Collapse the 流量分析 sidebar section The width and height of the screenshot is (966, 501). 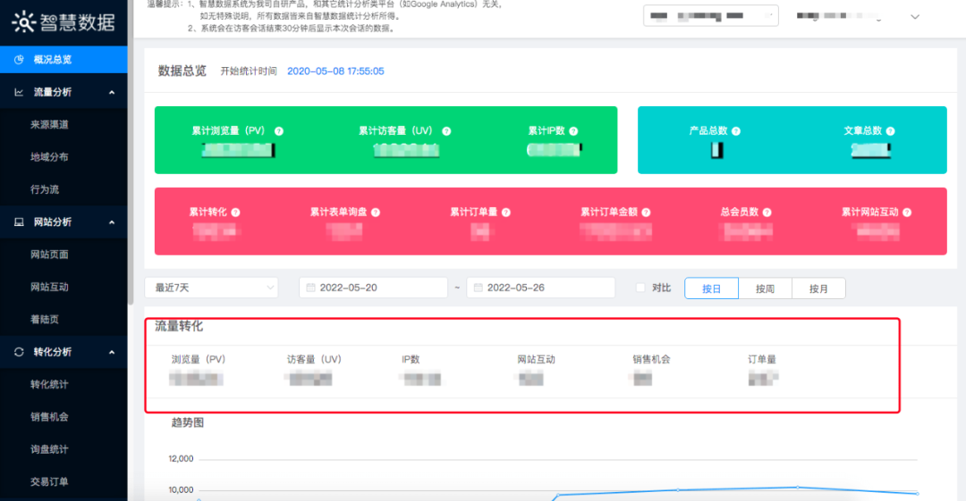pyautogui.click(x=112, y=92)
